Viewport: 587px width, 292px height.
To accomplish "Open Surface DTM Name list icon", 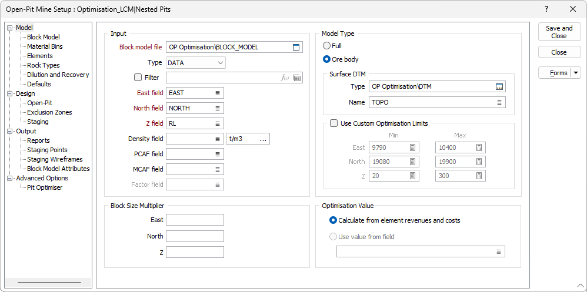I will (x=499, y=102).
